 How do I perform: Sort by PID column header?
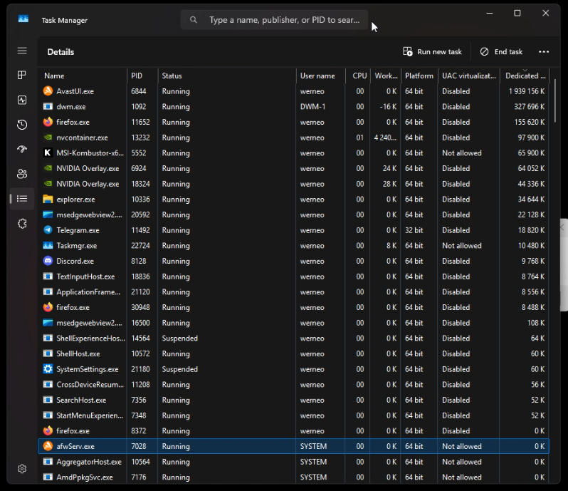pos(142,76)
